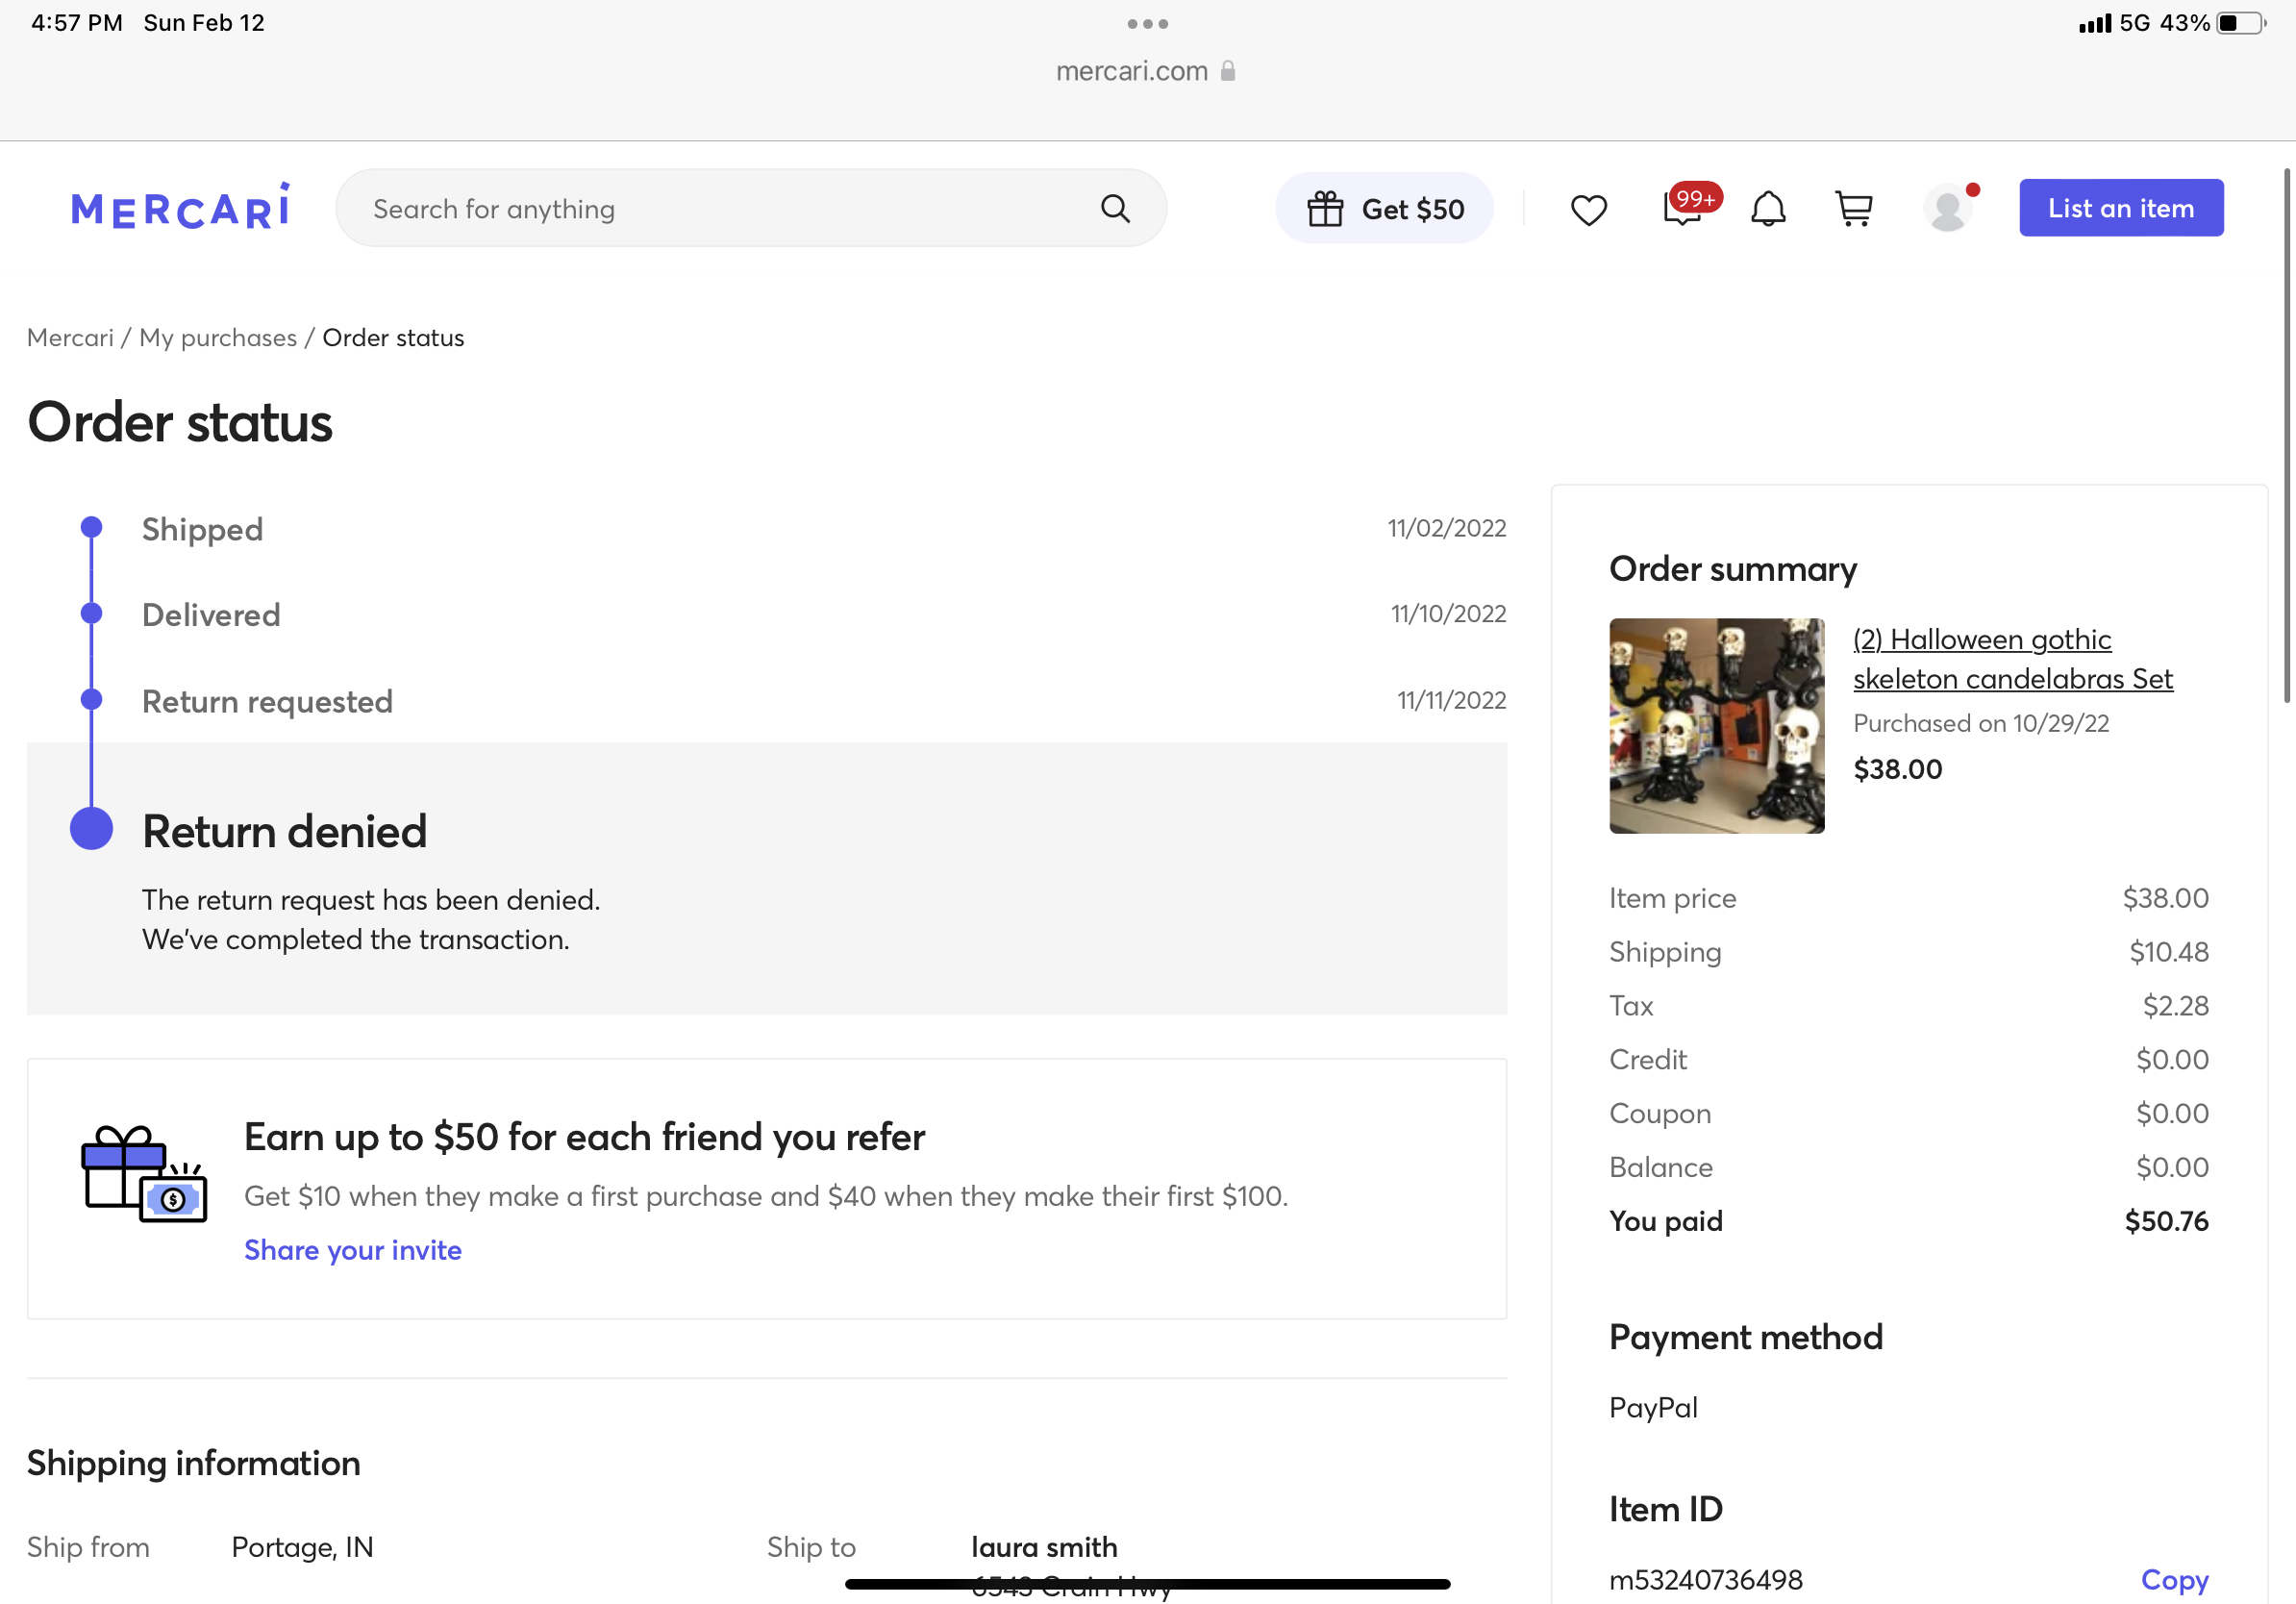Viewport: 2296px width, 1604px height.
Task: Open favorites with the heart icon
Action: pyautogui.click(x=1588, y=208)
